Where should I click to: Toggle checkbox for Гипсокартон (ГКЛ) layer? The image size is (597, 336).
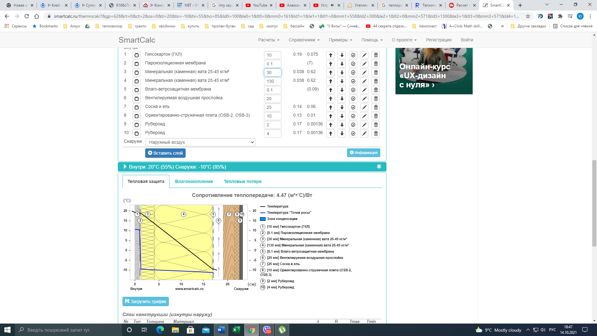(x=137, y=55)
